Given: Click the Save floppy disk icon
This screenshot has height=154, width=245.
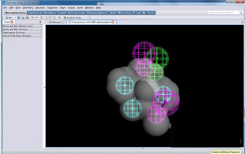Looking at the screenshot, I should pos(27,17).
